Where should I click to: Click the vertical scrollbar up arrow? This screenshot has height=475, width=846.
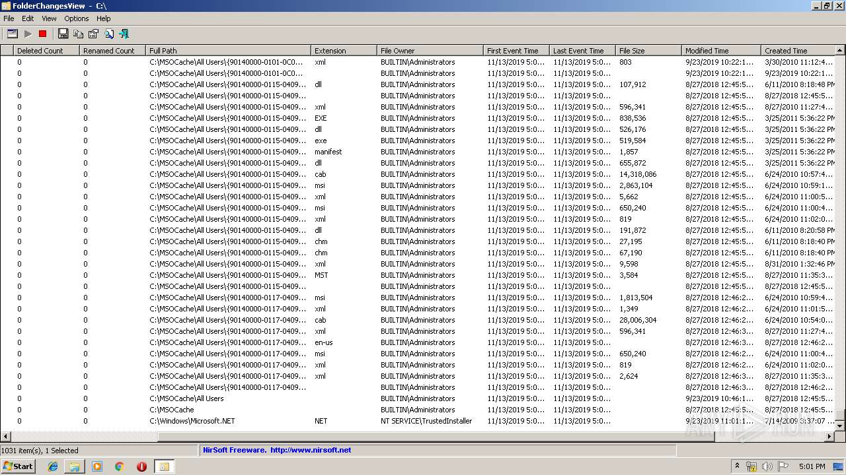pos(840,50)
